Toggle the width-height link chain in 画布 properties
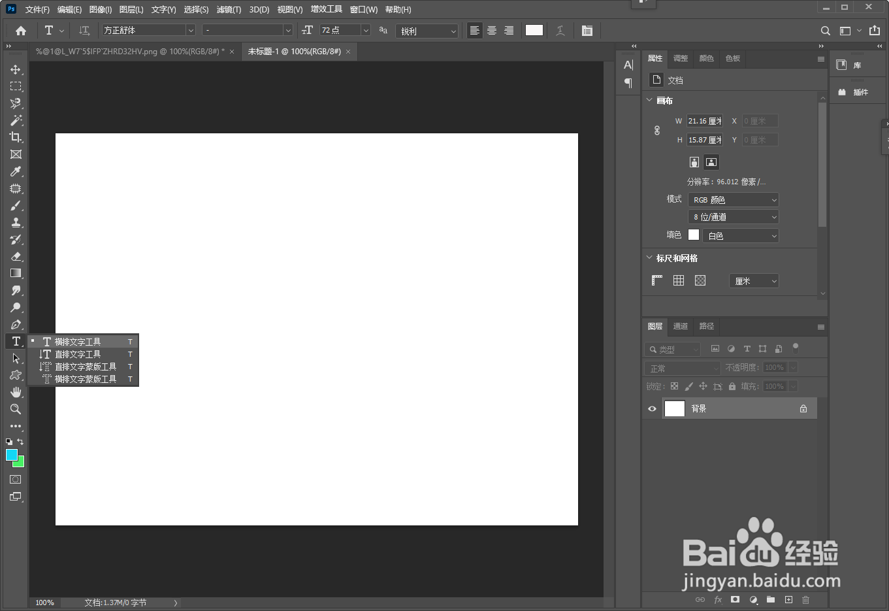Viewport: 889px width, 611px height. point(656,130)
